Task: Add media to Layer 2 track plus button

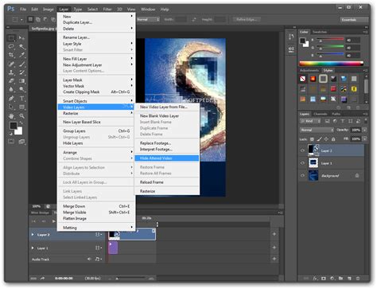Action: pyautogui.click(x=274, y=234)
